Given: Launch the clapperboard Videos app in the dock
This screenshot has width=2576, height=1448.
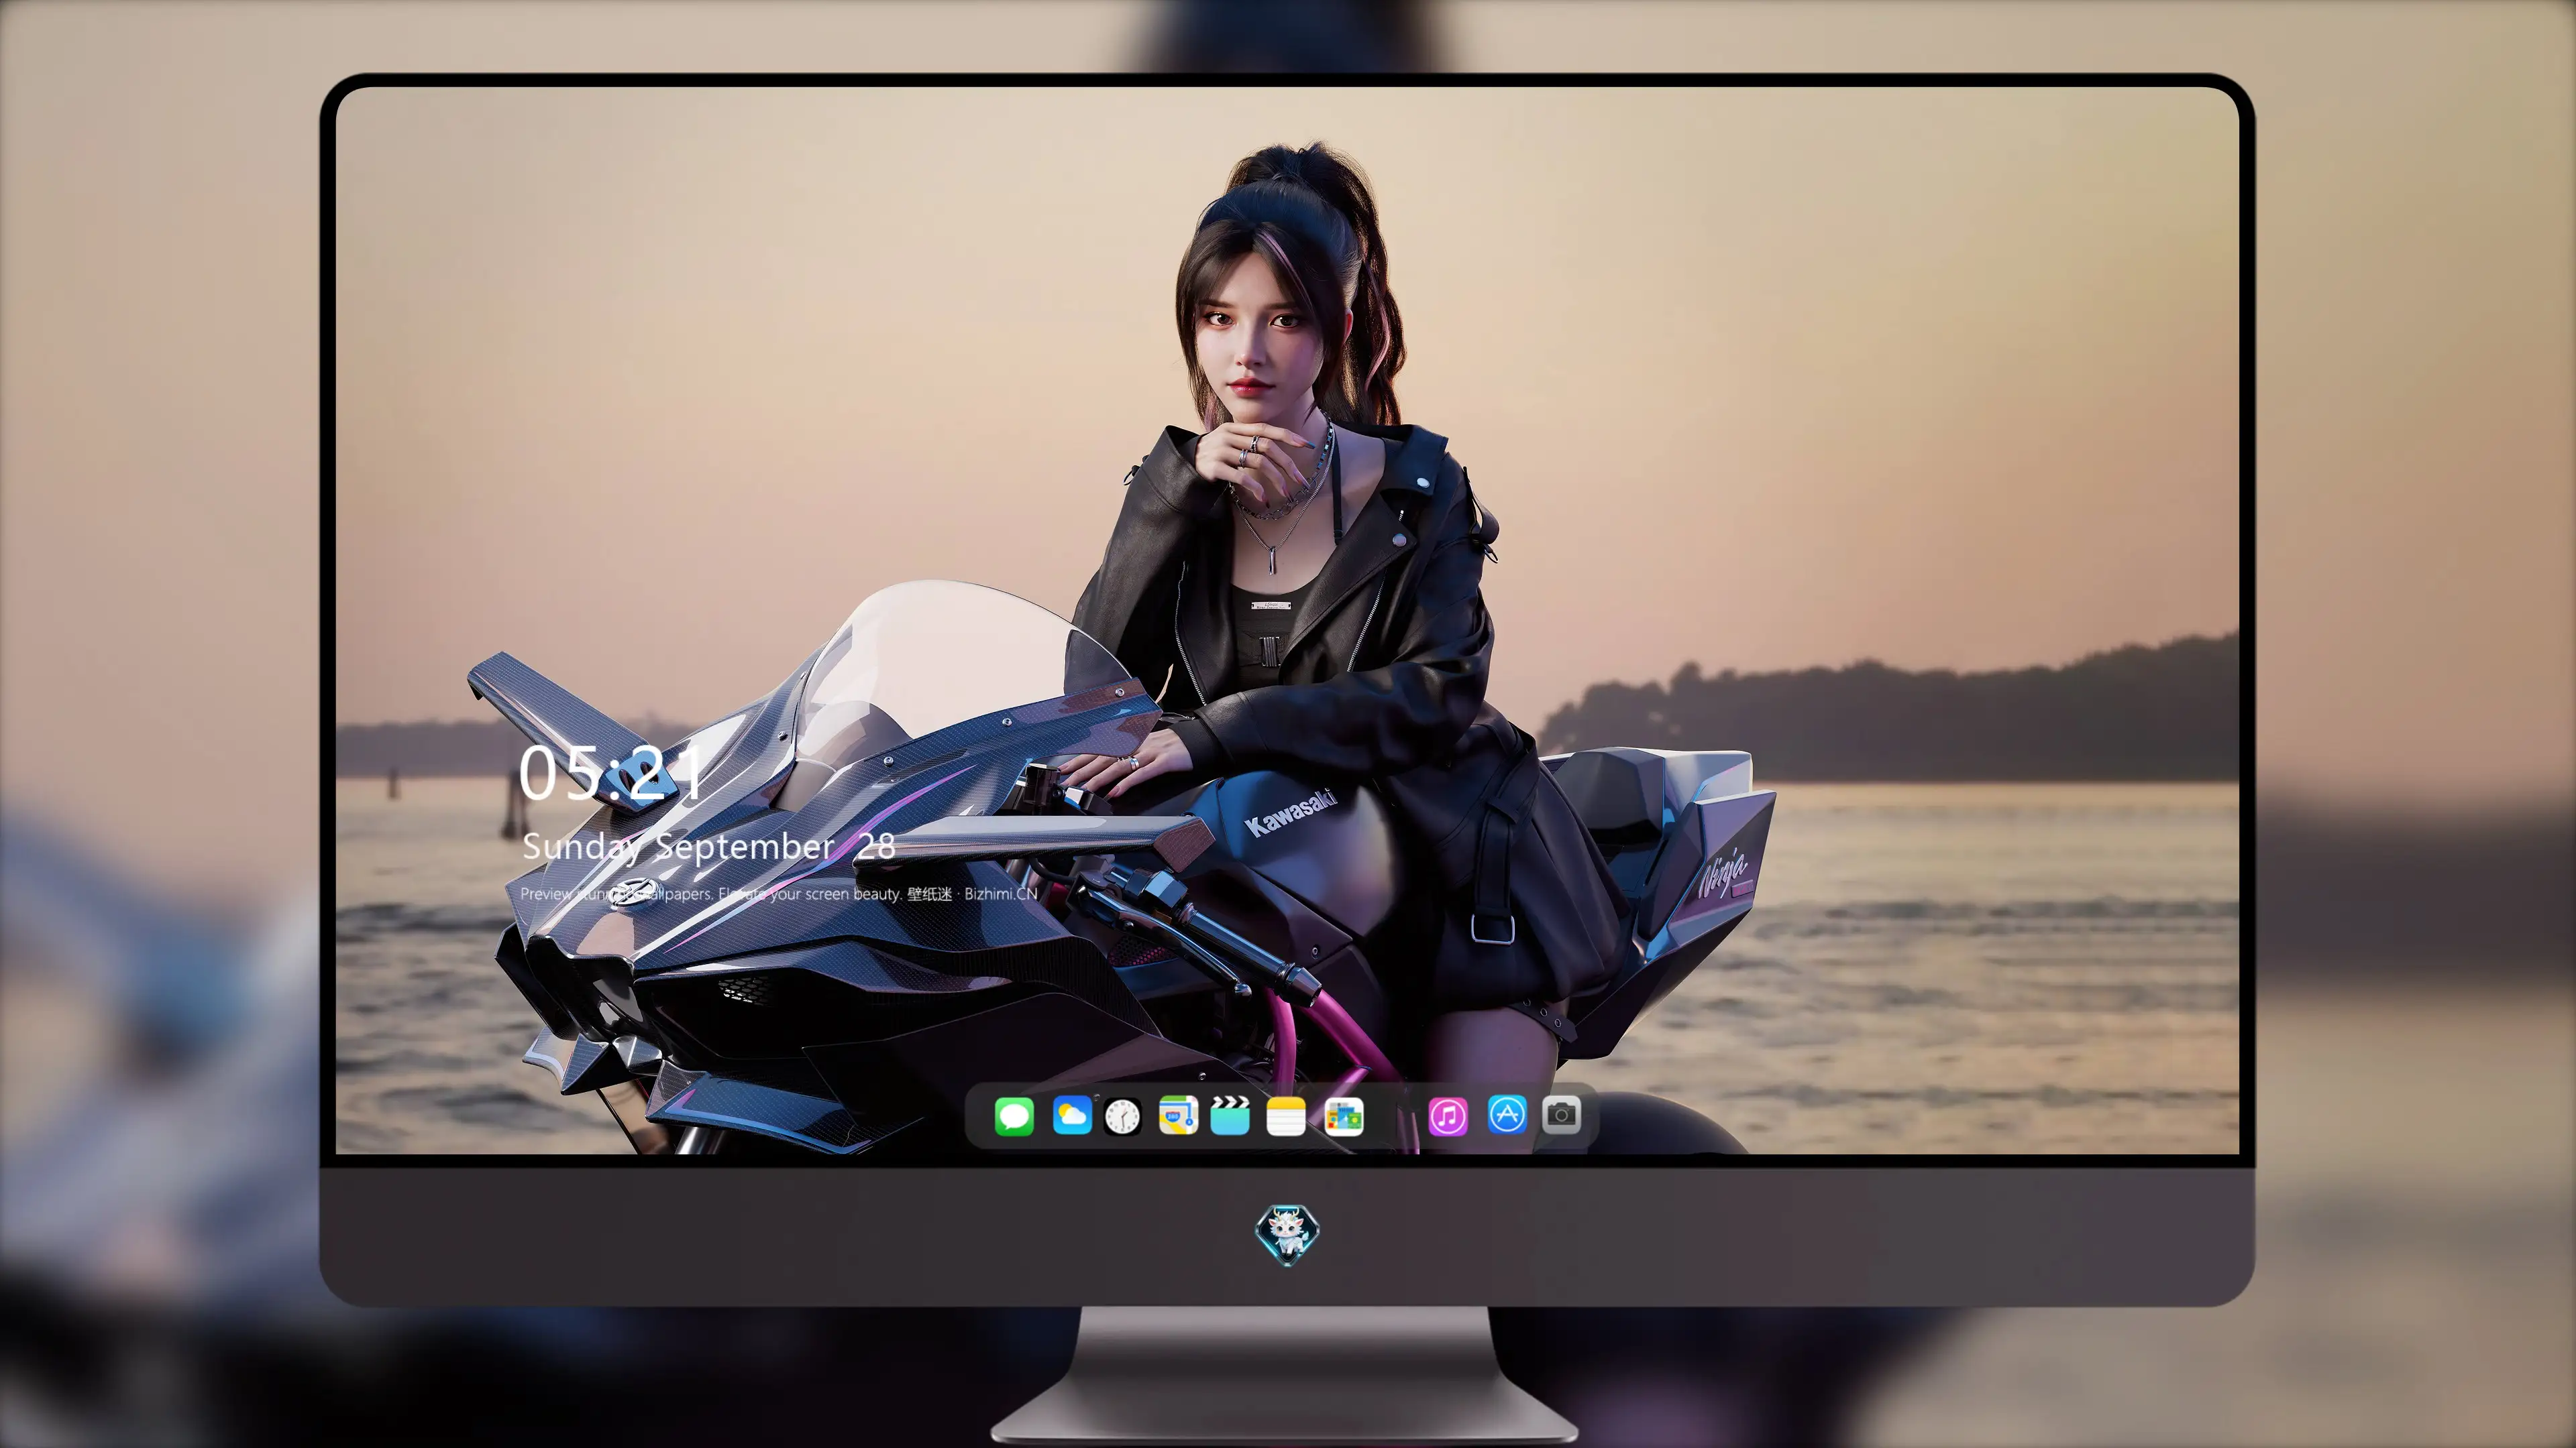Looking at the screenshot, I should tap(1230, 1116).
